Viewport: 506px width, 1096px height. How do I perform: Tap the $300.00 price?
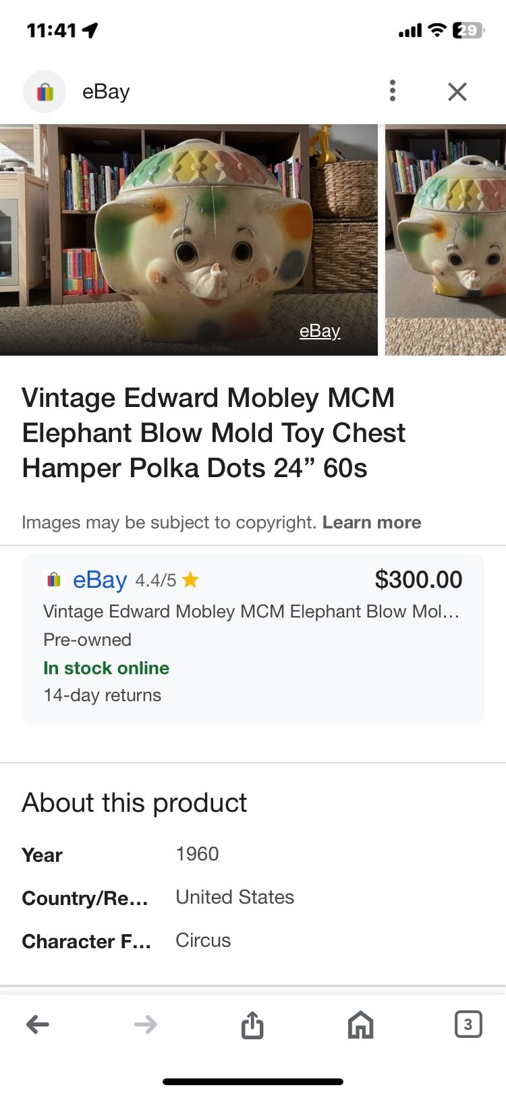418,579
